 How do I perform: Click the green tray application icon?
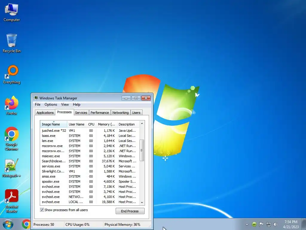[x=254, y=224]
